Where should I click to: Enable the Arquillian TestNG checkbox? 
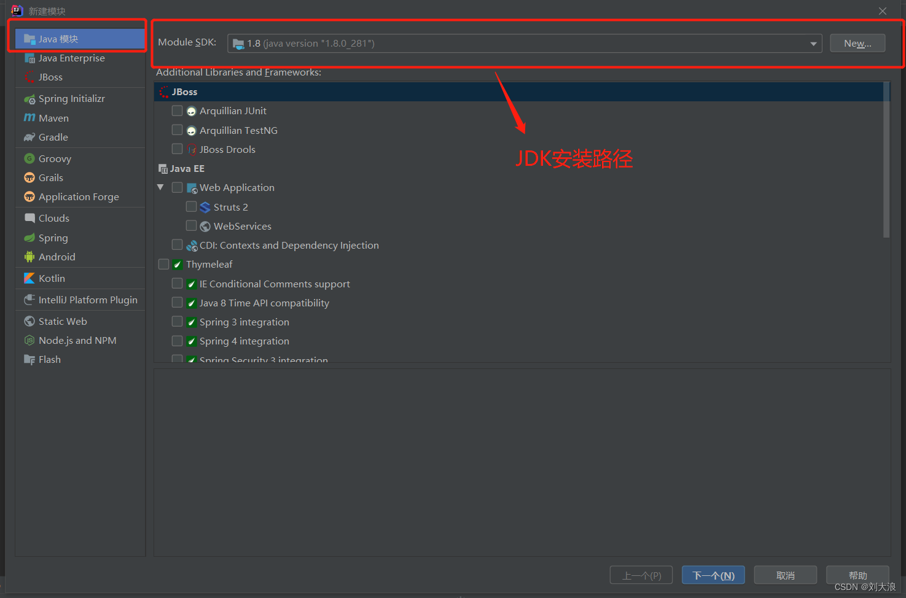177,130
